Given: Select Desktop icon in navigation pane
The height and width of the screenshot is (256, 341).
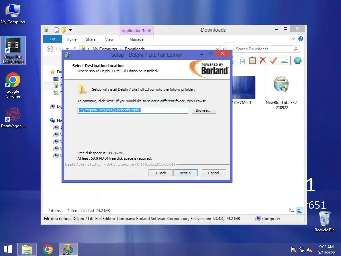Looking at the screenshot, I should coord(56,79).
